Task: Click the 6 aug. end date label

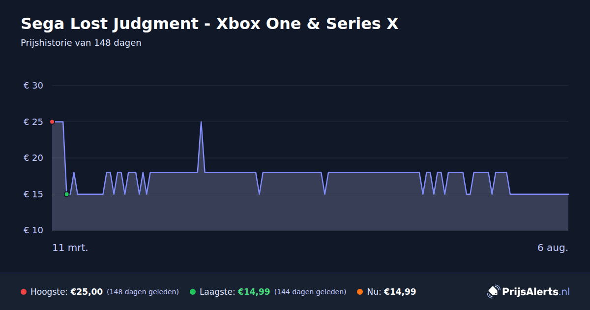Action: tap(553, 248)
